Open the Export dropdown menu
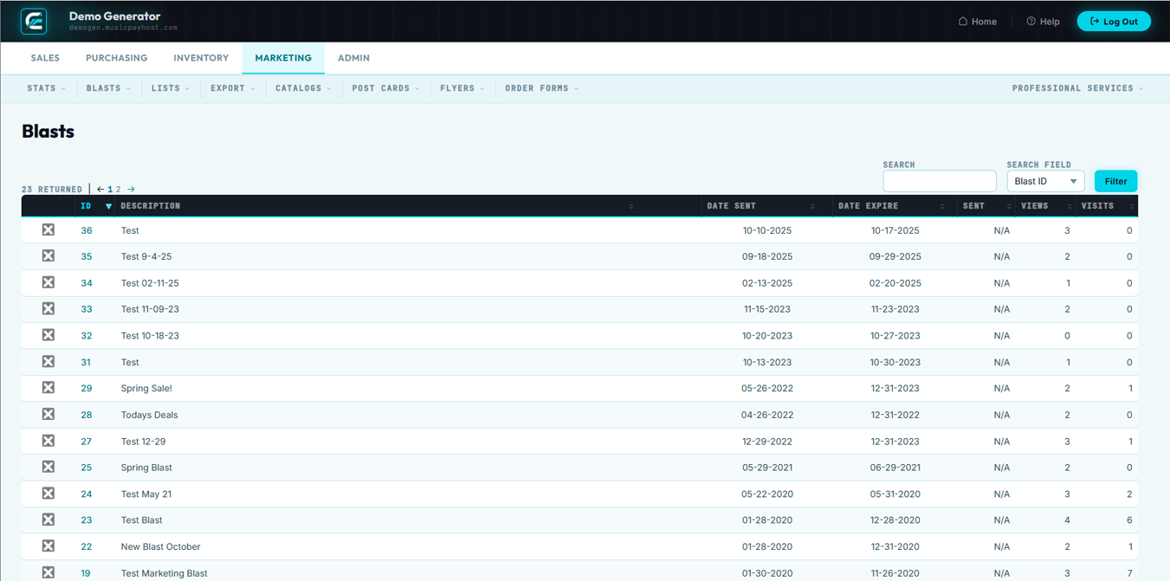The width and height of the screenshot is (1170, 581). (x=233, y=88)
